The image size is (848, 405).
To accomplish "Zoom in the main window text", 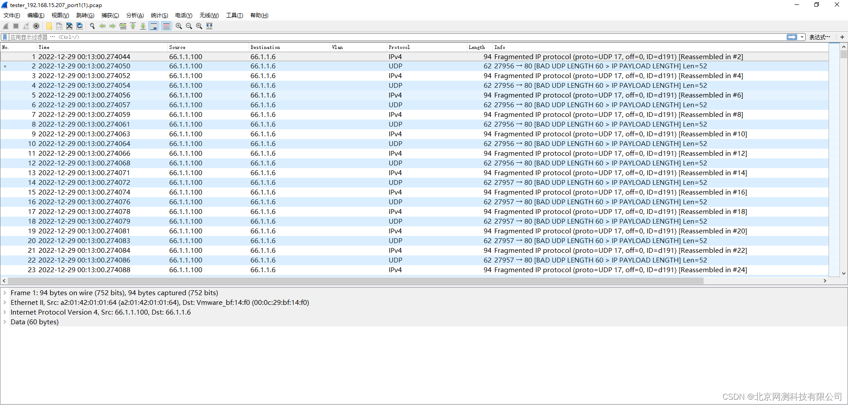I will 179,26.
